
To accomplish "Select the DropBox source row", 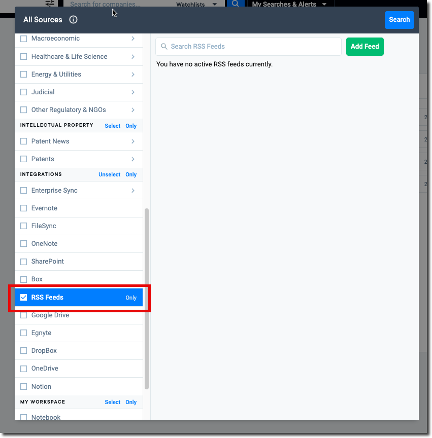I will tap(79, 351).
